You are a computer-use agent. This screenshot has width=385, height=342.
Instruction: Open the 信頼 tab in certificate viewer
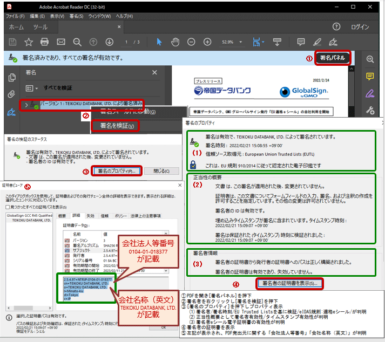point(105,216)
